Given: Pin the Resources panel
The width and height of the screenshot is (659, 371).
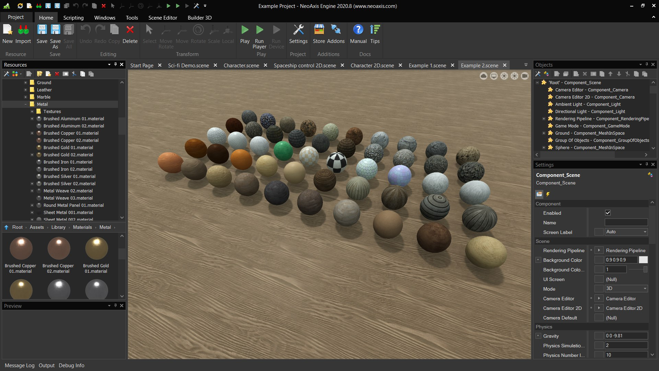Looking at the screenshot, I should (115, 65).
